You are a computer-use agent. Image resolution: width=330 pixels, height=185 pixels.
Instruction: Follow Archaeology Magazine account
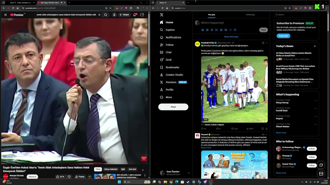point(312,149)
